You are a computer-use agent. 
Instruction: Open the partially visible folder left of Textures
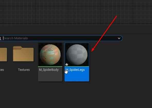coord(3,55)
